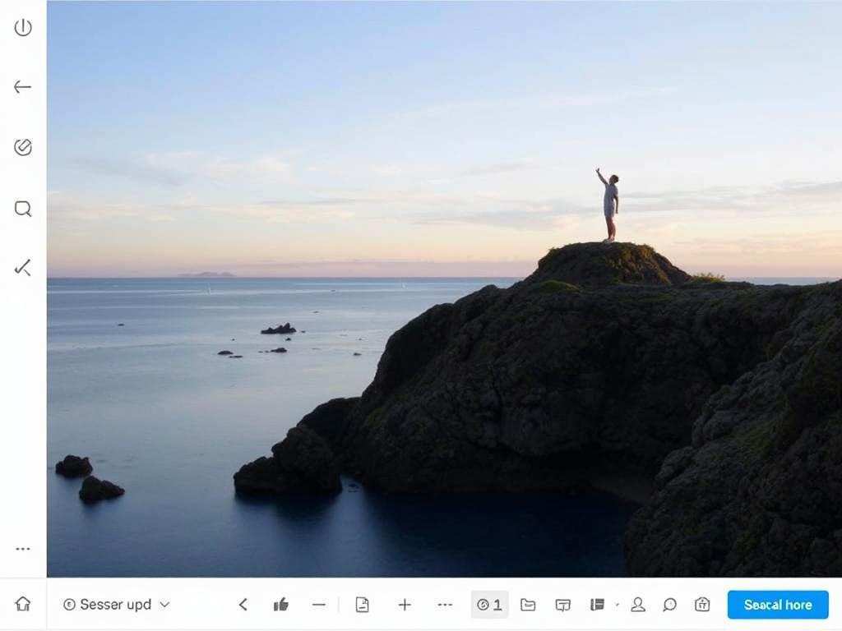Like the photo with the thumbs-up icon
Image resolution: width=842 pixels, height=631 pixels.
tap(281, 605)
